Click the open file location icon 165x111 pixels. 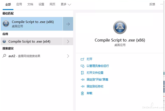[x=82, y=73]
